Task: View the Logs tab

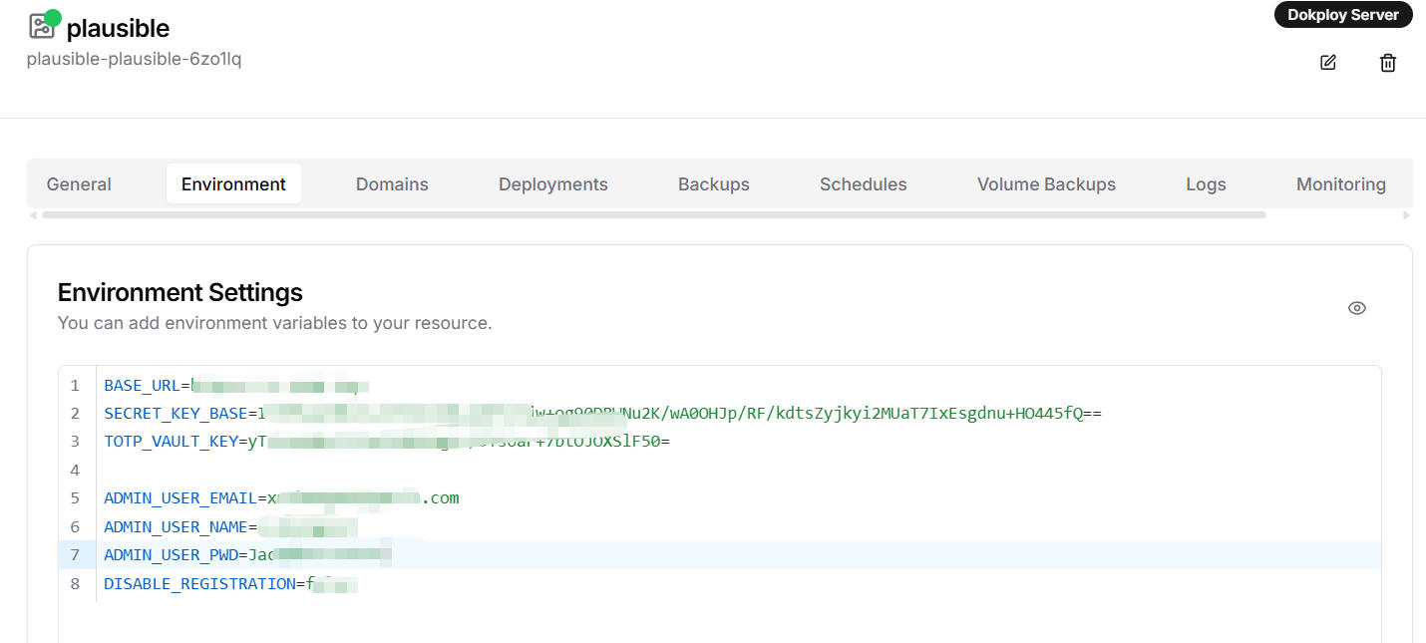Action: [x=1206, y=184]
